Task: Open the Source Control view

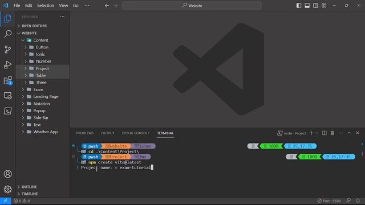Action: 7,50
